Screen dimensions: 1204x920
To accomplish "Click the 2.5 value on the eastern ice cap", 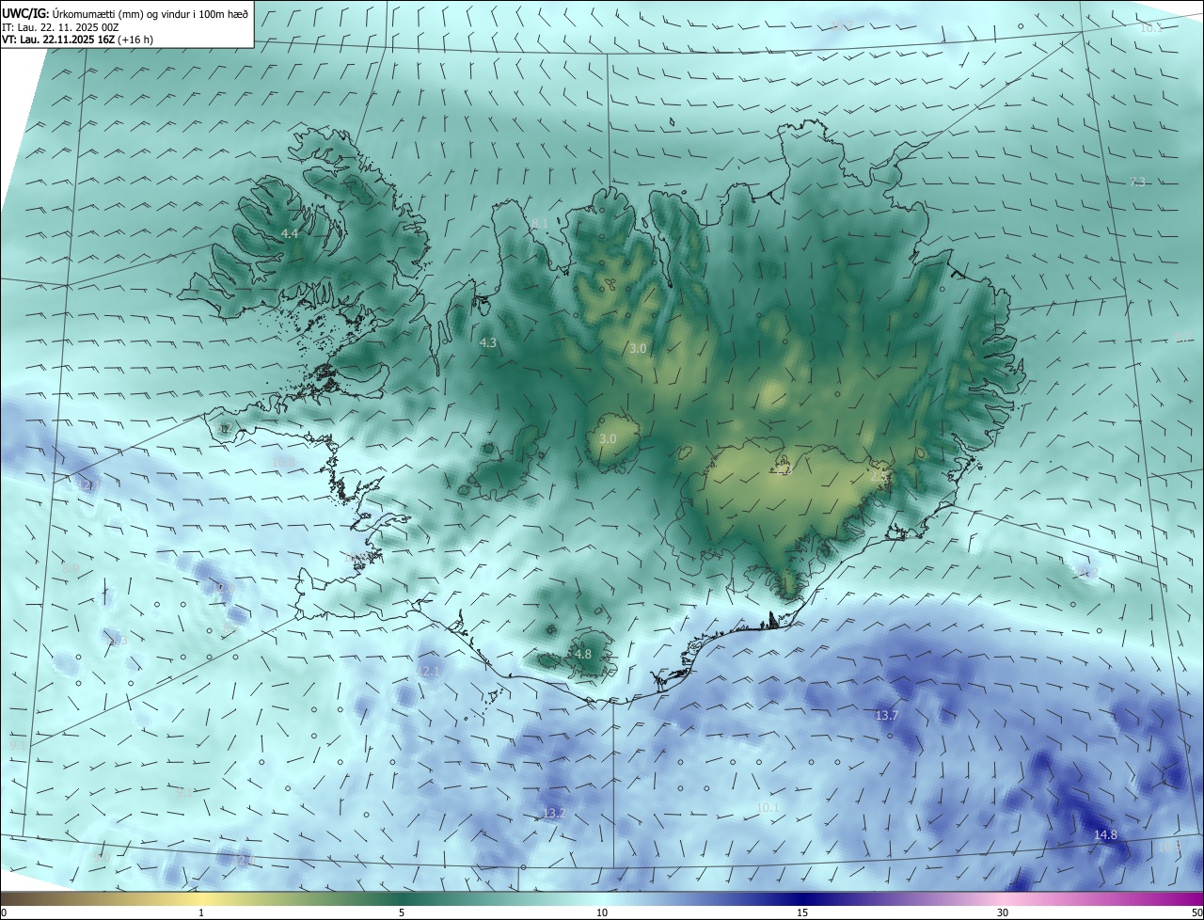I will (x=879, y=477).
